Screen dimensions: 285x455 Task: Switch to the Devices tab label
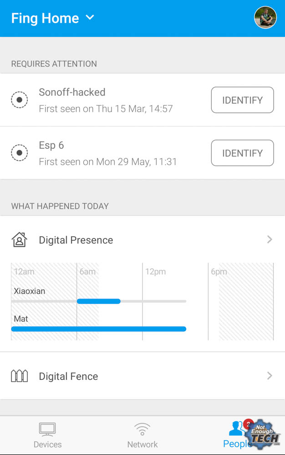coord(47,445)
